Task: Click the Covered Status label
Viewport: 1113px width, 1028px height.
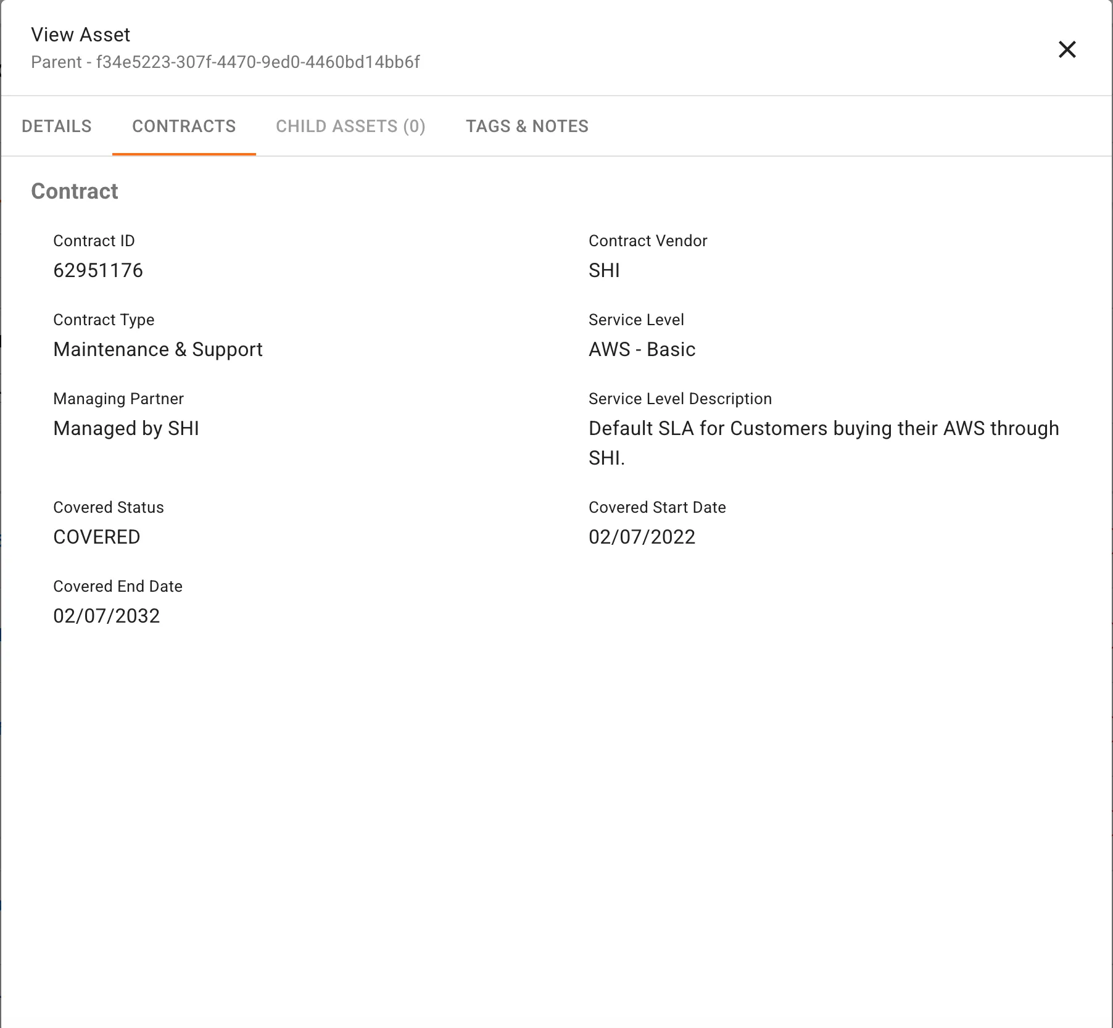Action: click(x=109, y=507)
